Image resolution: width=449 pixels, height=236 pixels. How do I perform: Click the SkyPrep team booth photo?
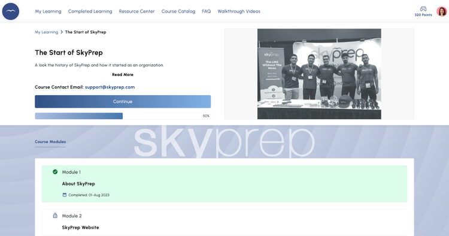click(319, 74)
